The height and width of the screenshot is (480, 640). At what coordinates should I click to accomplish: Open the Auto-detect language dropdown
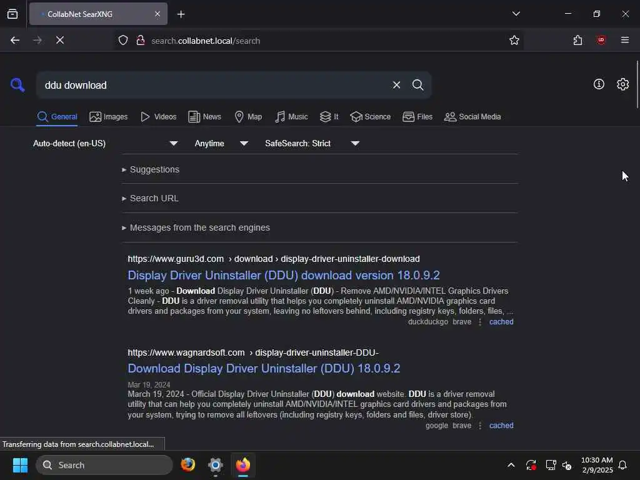coord(105,143)
